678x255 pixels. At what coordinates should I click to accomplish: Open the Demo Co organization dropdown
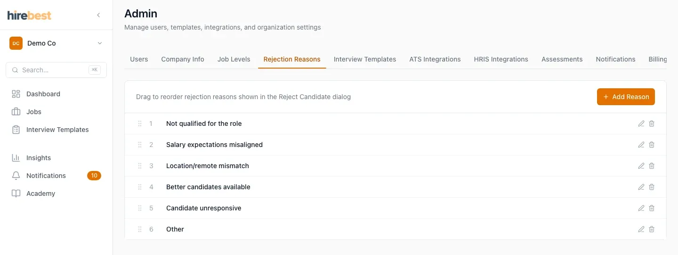[56, 43]
